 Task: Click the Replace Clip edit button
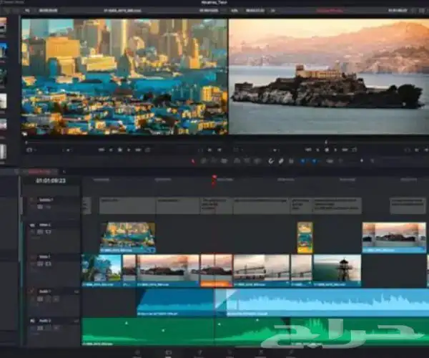point(257,161)
